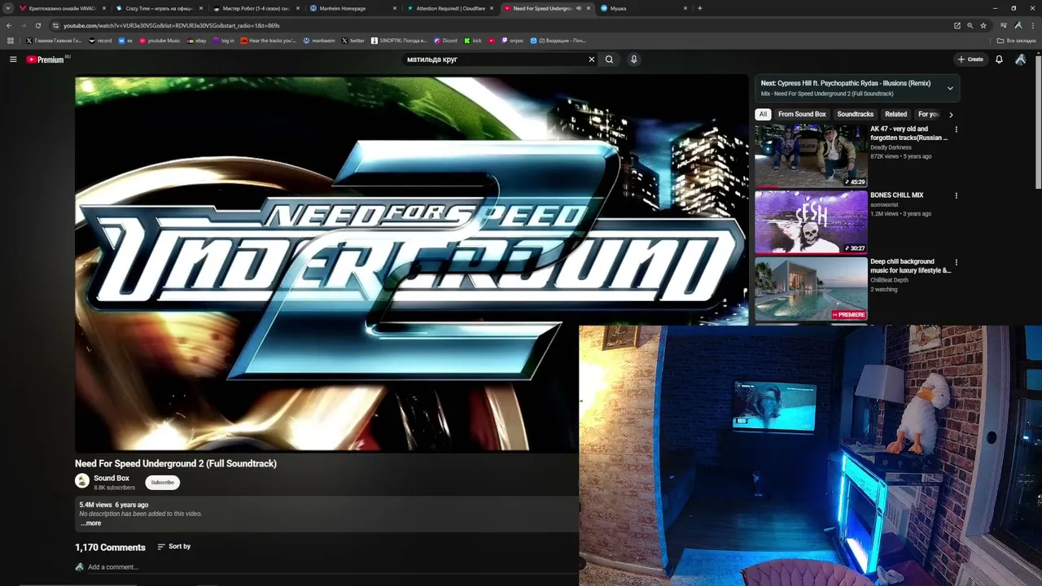The height and width of the screenshot is (586, 1042).
Task: Open the youtube Music bookmark
Action: click(160, 41)
